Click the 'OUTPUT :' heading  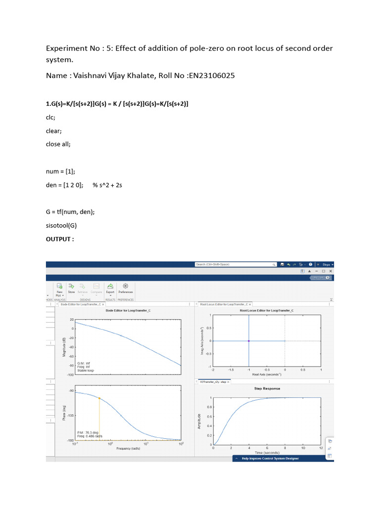pyautogui.click(x=60, y=239)
